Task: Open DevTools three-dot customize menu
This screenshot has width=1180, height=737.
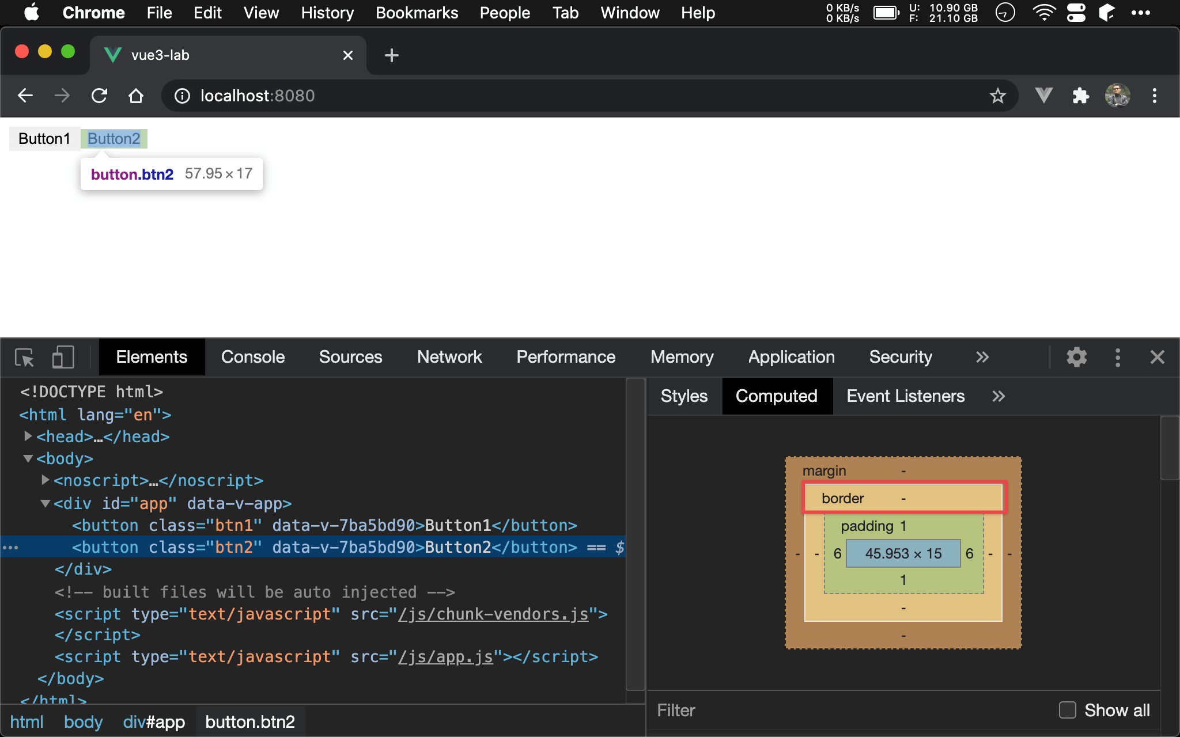Action: tap(1118, 358)
